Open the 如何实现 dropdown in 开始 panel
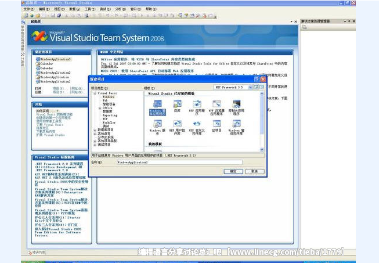The image size is (379, 263). click(57, 111)
